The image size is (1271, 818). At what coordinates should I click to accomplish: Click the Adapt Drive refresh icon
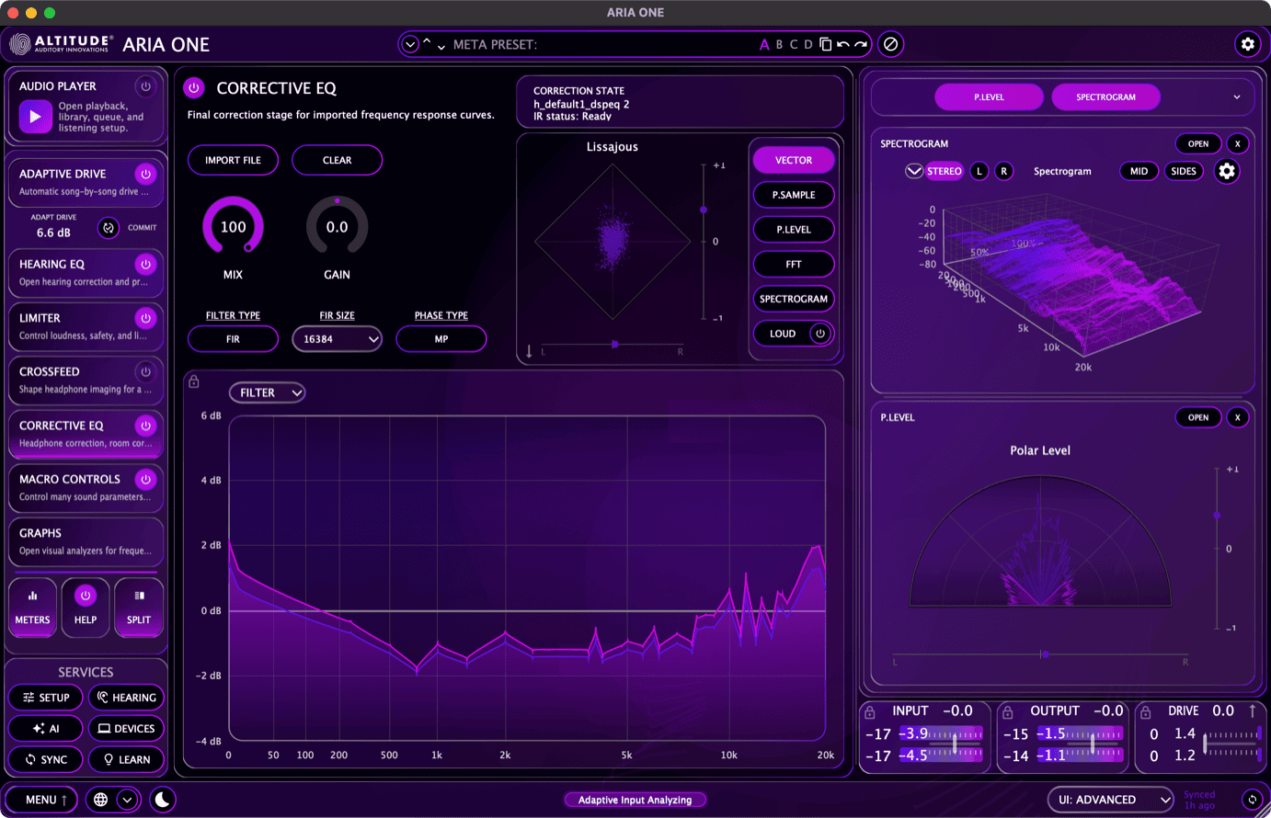point(109,228)
